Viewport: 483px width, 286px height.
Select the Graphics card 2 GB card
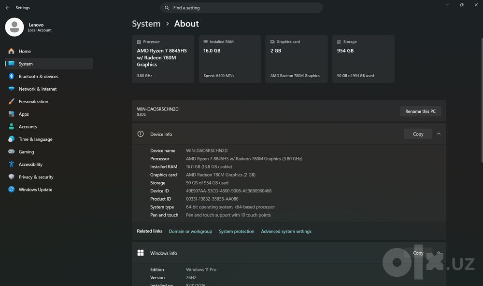[297, 59]
